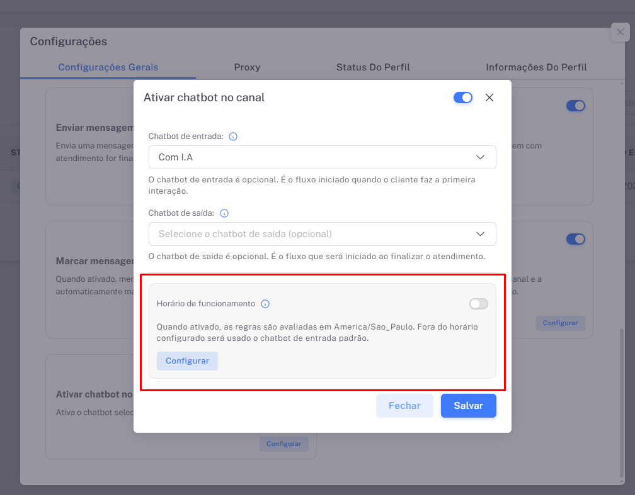Toggle the Marcar mensagem card switch
Image resolution: width=635 pixels, height=495 pixels.
pos(576,239)
